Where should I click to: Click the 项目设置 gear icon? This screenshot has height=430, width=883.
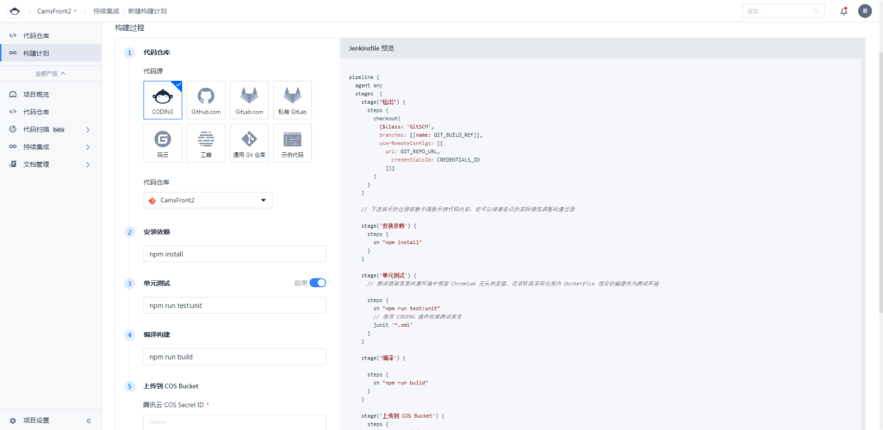12,421
